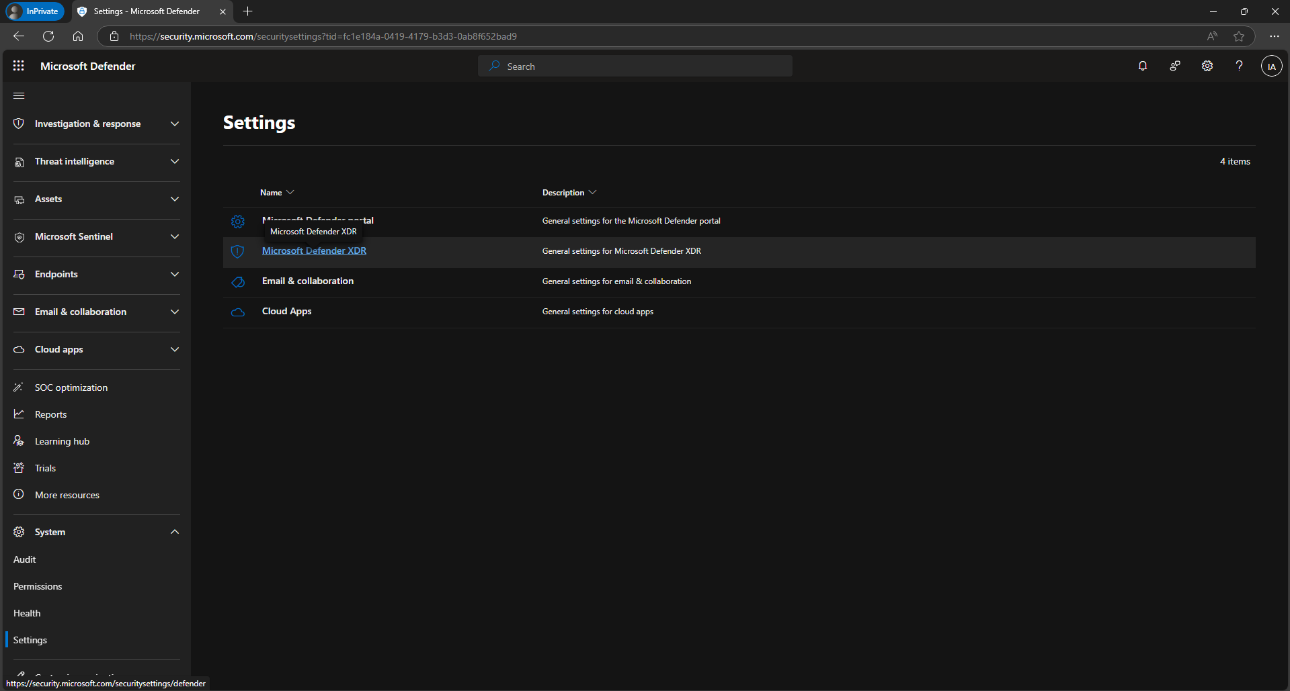Open Audit under System
The width and height of the screenshot is (1290, 691).
[25, 559]
